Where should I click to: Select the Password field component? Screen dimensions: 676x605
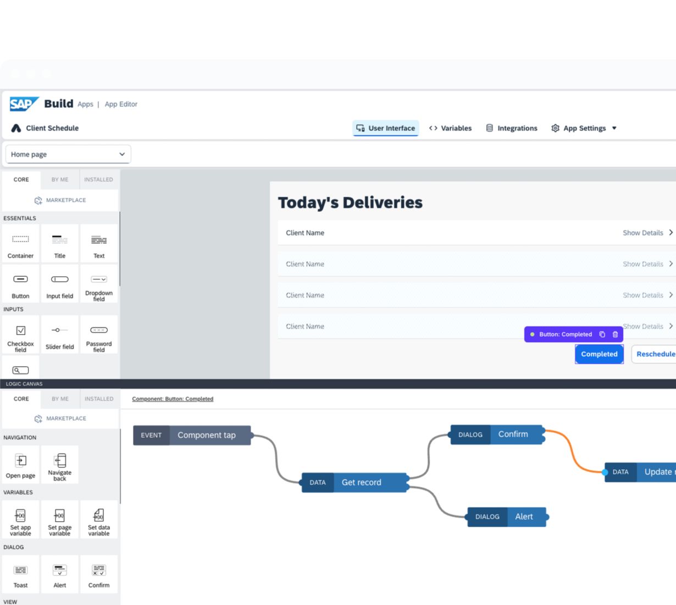click(99, 334)
